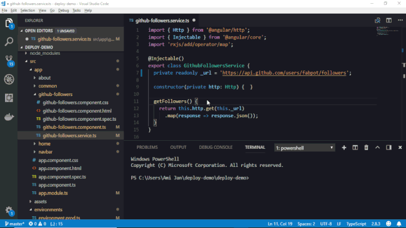Split the editor with the split icon
The width and height of the screenshot is (406, 228).
click(x=389, y=21)
